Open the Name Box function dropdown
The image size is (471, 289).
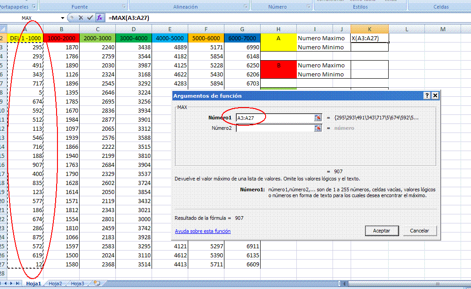(63, 18)
